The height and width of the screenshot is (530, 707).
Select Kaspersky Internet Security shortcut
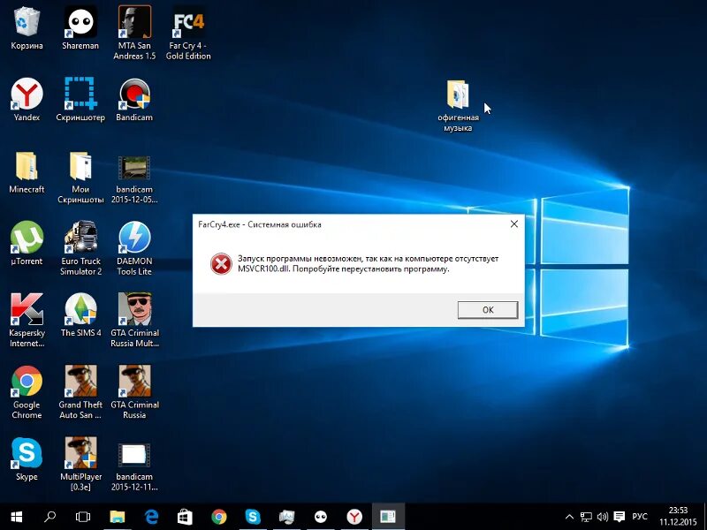tap(27, 321)
